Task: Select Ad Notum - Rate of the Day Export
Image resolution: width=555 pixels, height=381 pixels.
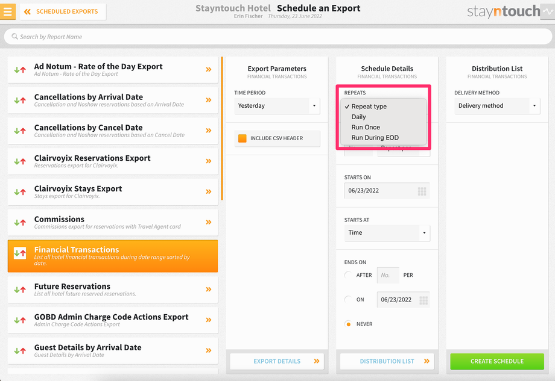Action: click(x=113, y=70)
